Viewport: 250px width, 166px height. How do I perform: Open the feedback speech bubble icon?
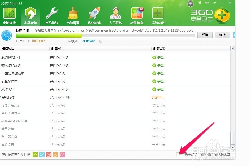[x=207, y=3]
